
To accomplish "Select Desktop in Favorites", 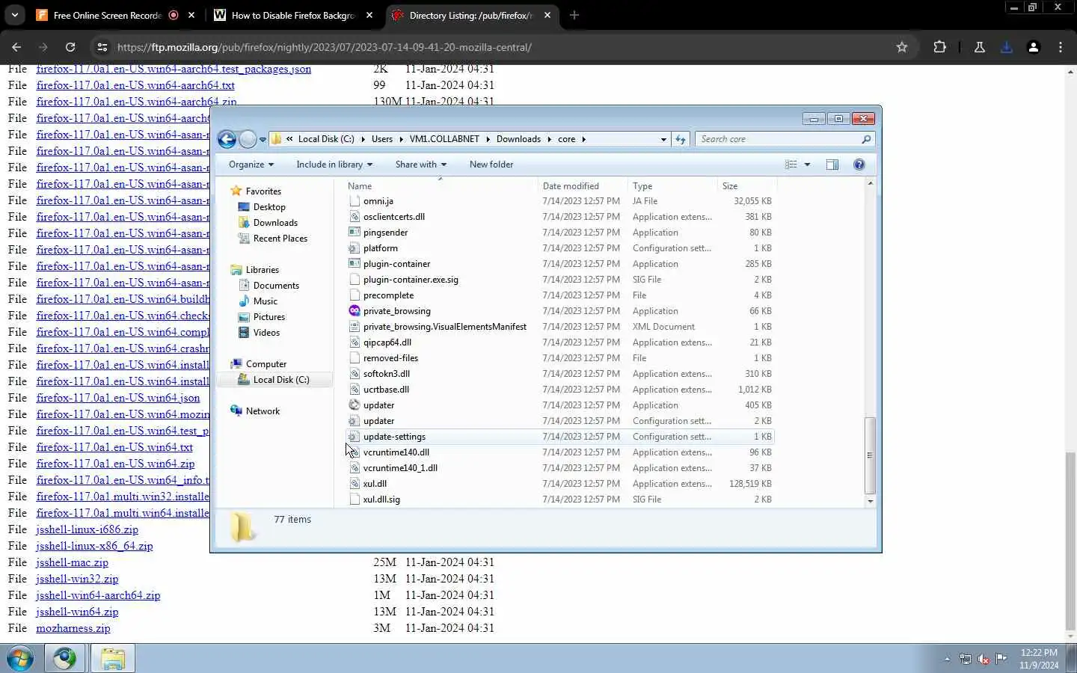I will tap(269, 207).
